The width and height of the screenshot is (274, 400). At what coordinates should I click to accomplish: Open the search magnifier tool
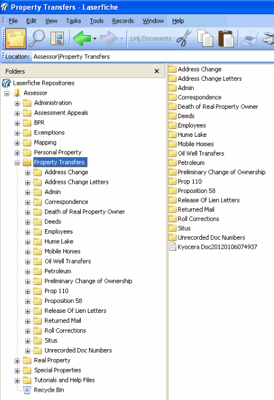click(x=37, y=39)
